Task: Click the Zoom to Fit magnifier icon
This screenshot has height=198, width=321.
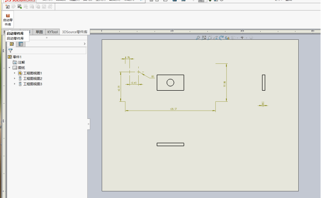Action: 198,37
